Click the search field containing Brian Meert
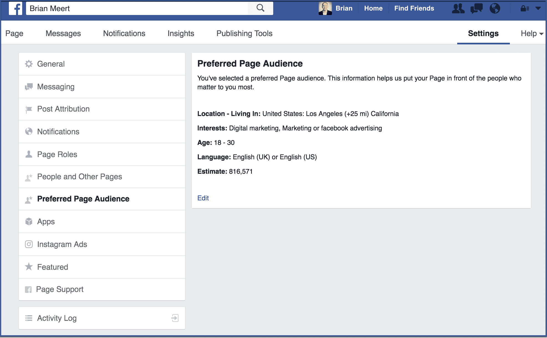Viewport: 547px width, 338px height. point(137,8)
